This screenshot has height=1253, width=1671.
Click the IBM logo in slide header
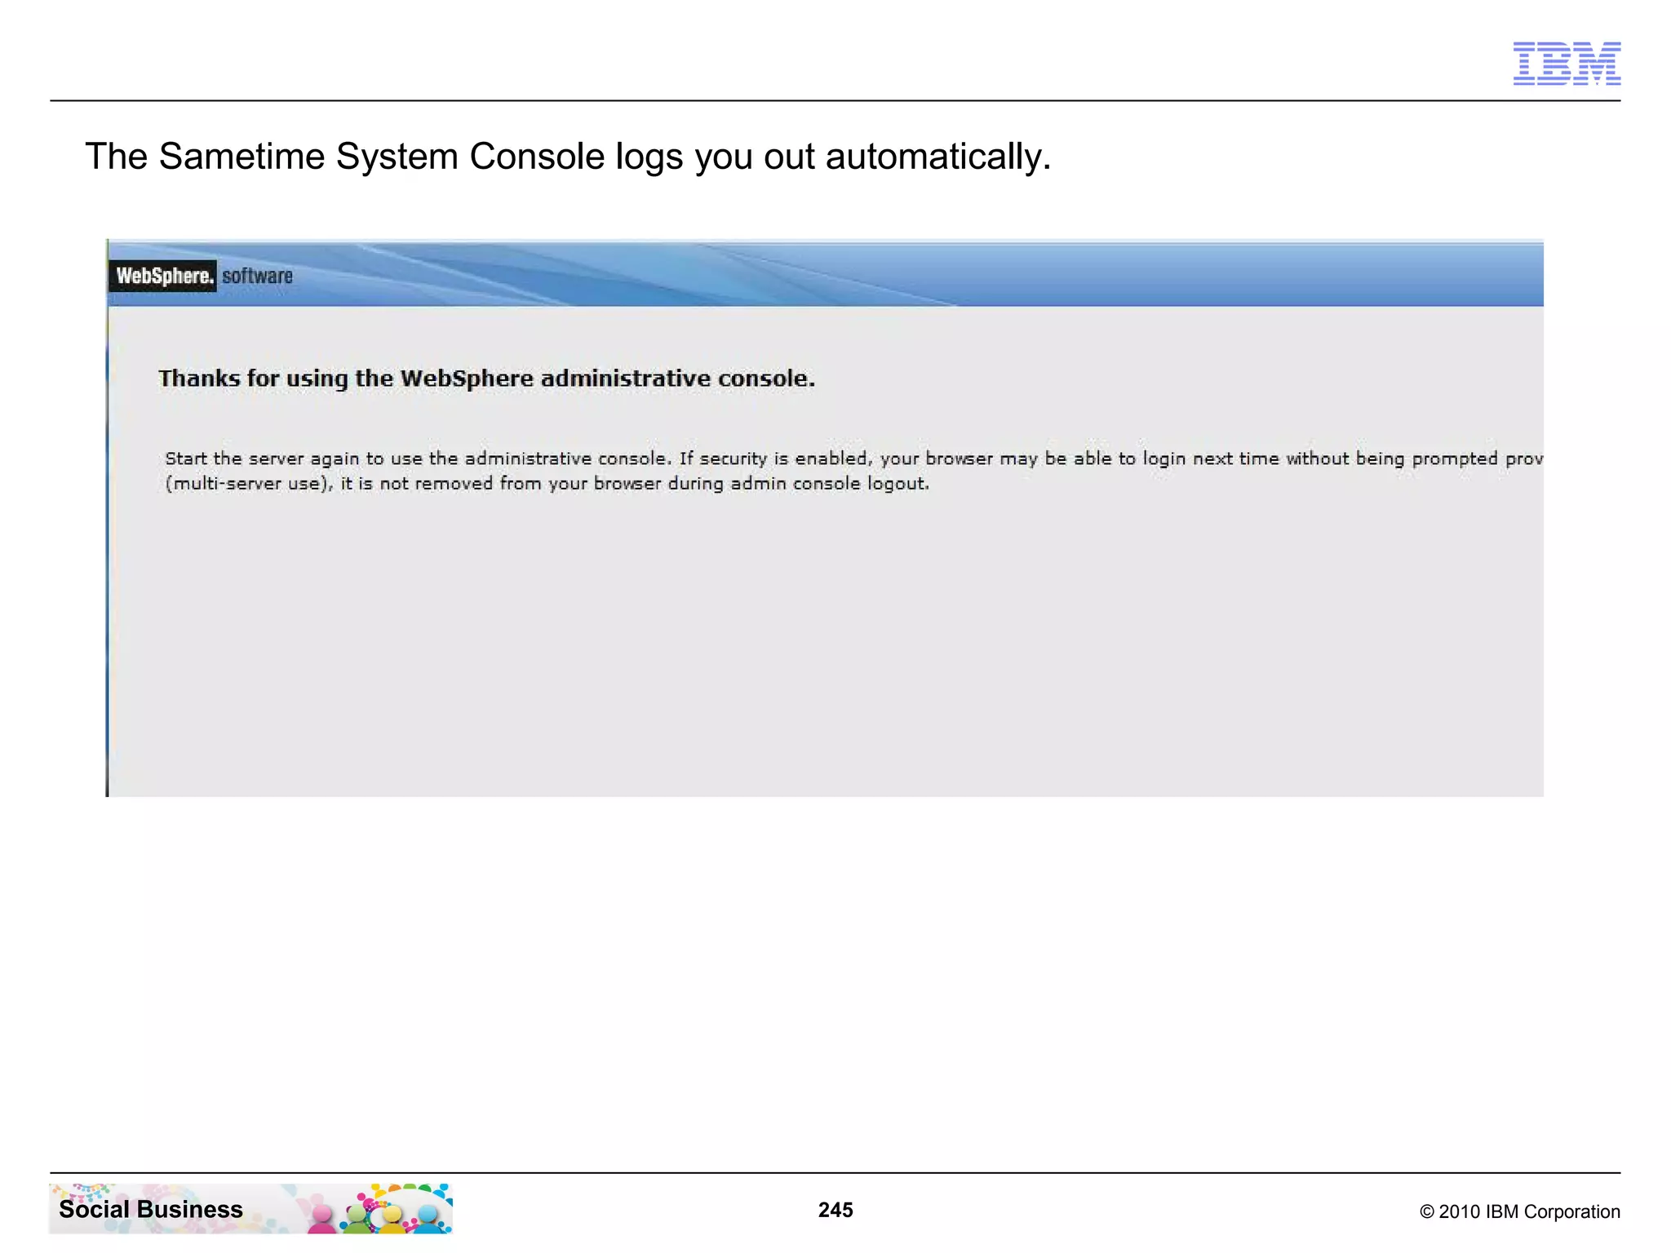[x=1567, y=64]
